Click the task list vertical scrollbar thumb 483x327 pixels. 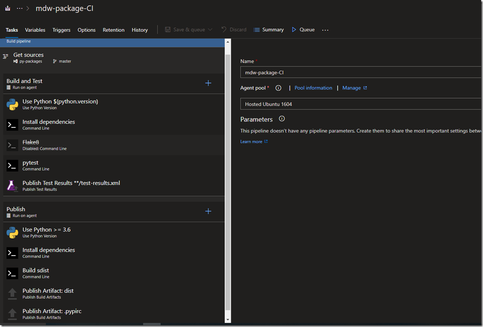point(228,182)
